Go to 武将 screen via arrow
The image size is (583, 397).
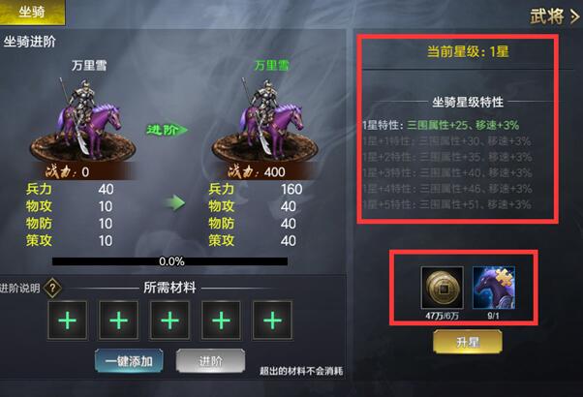click(x=555, y=16)
